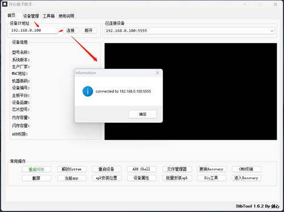Image resolution: width=284 pixels, height=212 pixels.
Task: Click the 截屏 screenshot button
Action: tap(36, 178)
